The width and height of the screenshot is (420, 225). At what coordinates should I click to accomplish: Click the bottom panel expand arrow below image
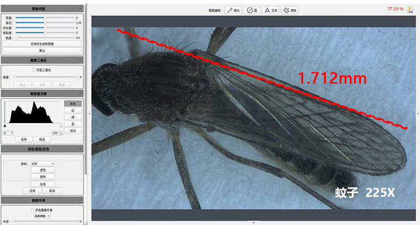coord(254,222)
